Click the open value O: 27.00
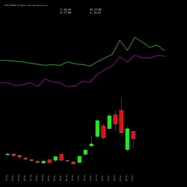 pyautogui.click(x=65, y=13)
